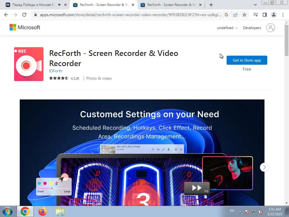The width and height of the screenshot is (289, 217).
Task: Click the star rating 4.12K
Action: coord(64,78)
